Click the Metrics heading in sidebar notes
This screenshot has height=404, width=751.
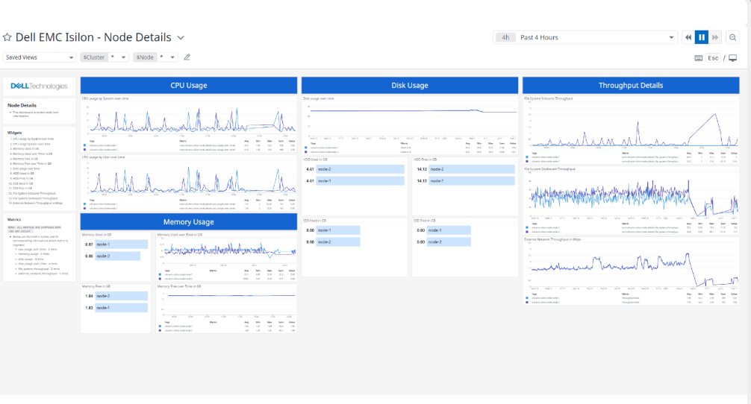(14, 219)
